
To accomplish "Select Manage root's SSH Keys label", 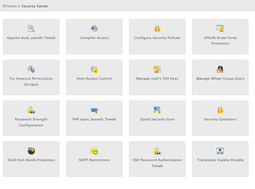I will coord(157,78).
